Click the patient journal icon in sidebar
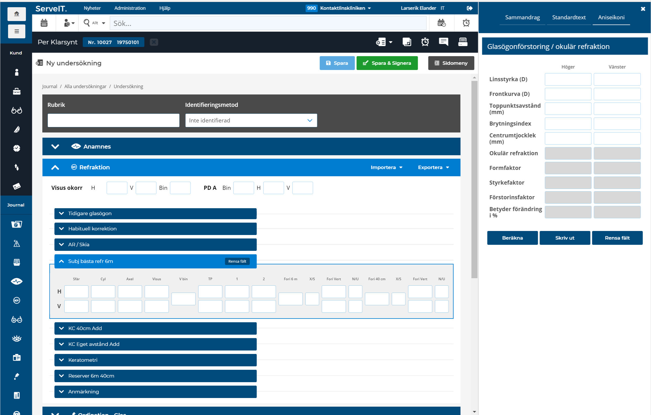 16,224
